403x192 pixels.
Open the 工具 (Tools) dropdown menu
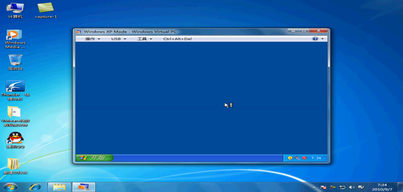(x=144, y=39)
